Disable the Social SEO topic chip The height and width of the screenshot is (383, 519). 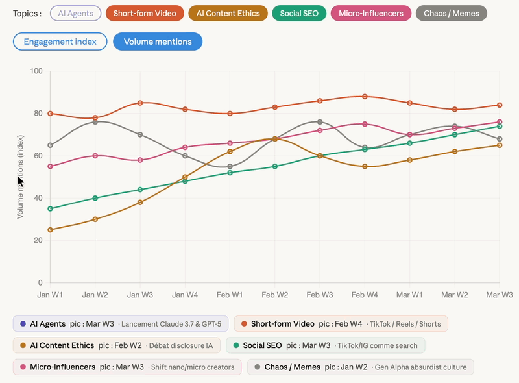click(299, 13)
